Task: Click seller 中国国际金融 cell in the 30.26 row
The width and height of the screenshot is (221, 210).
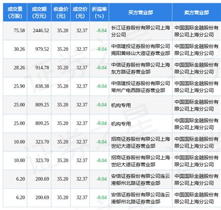Action: pos(196,50)
